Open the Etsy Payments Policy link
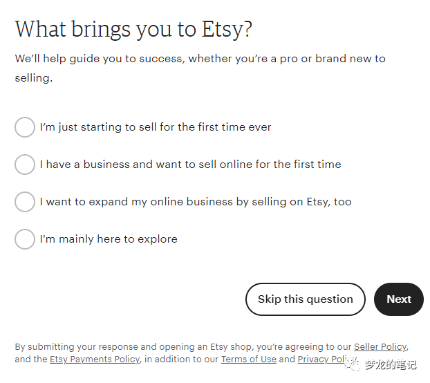The width and height of the screenshot is (430, 383). coord(95,359)
